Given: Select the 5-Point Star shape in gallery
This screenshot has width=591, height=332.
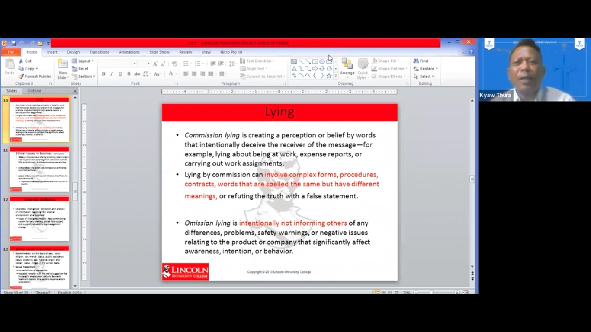Looking at the screenshot, I should tap(329, 76).
